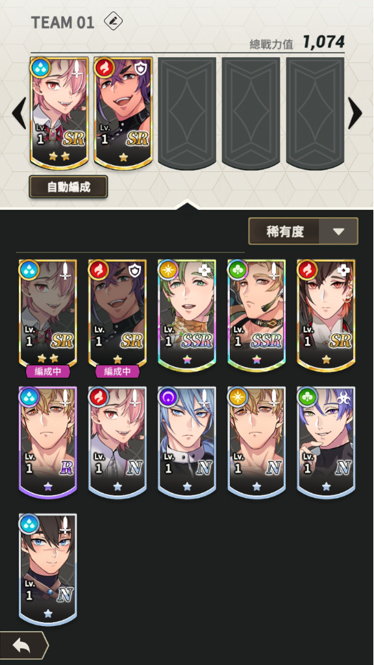This screenshot has height=665, width=374.
Task: Select the red-eyed dark-haired SR healer card
Action: click(326, 315)
